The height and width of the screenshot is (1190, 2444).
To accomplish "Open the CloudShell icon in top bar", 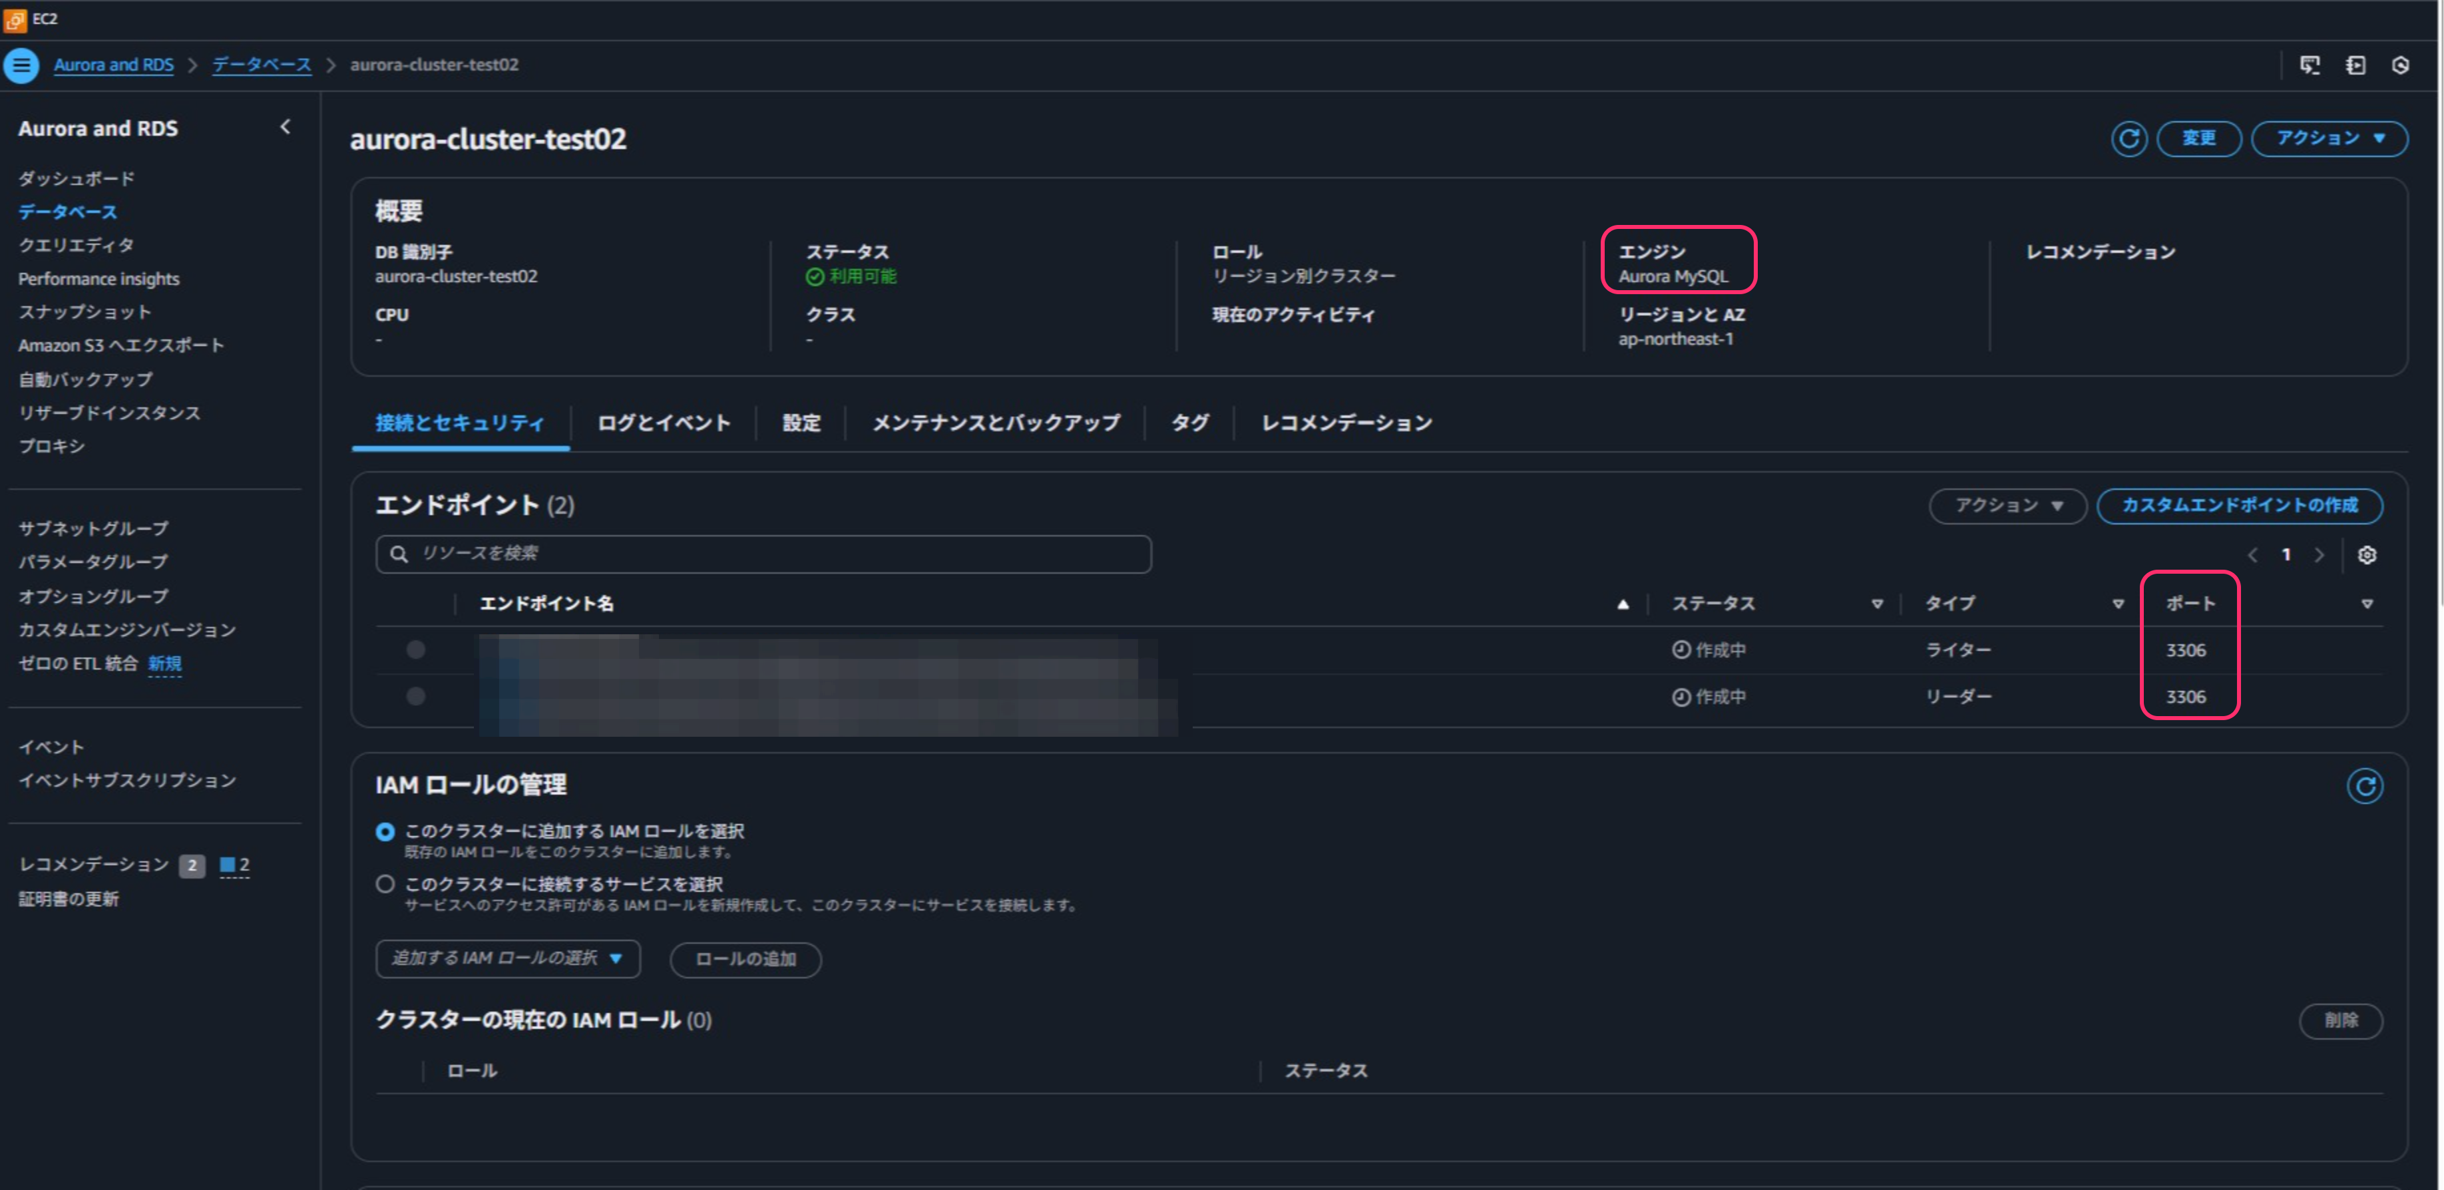I will (2310, 65).
